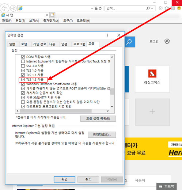The width and height of the screenshot is (182, 190).
Task: Click the 고급 설정 복원(R) button
Action: [x=98, y=119]
